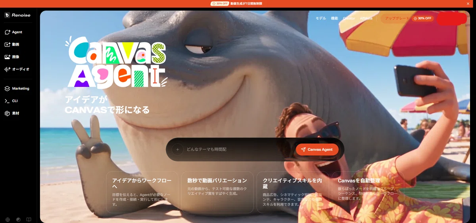Click the 30% OFF badge next to upgrade

coord(422,18)
